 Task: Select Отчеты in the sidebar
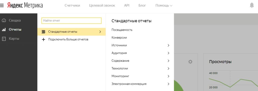point(15,30)
